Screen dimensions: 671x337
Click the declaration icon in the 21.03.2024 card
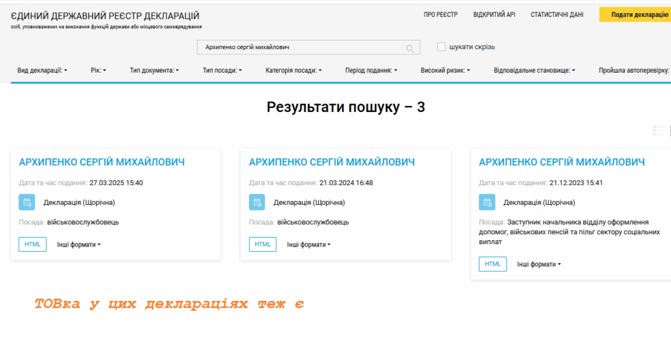[x=257, y=203]
